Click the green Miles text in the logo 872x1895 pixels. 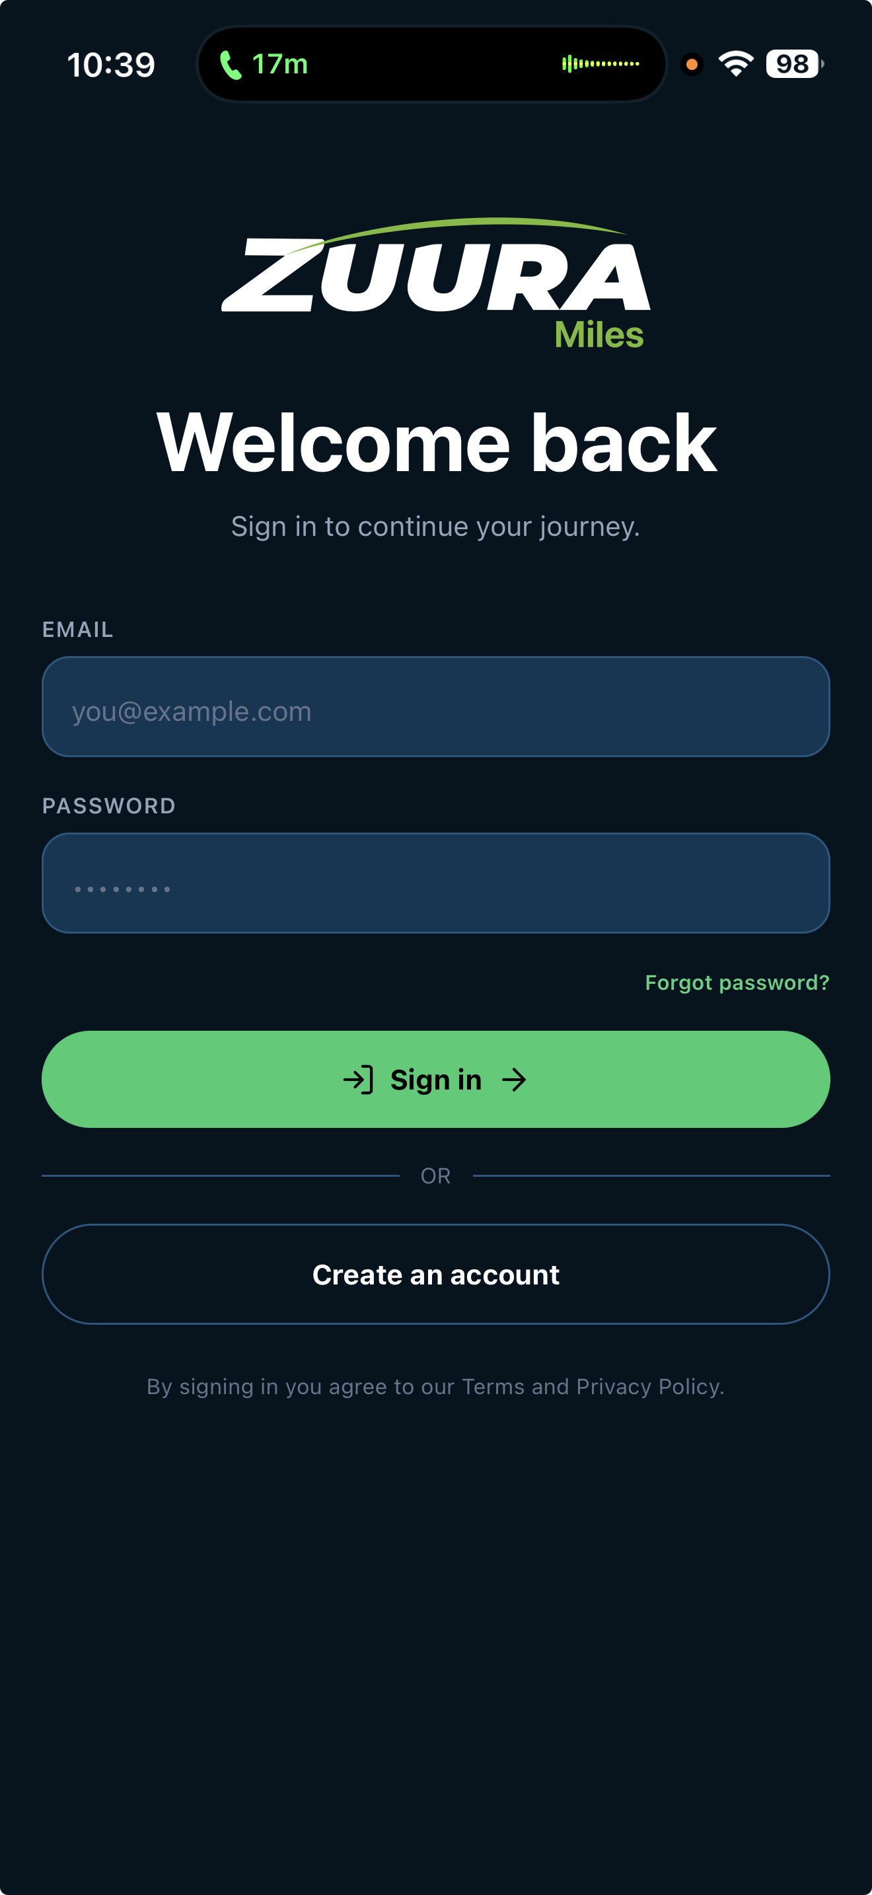(599, 335)
